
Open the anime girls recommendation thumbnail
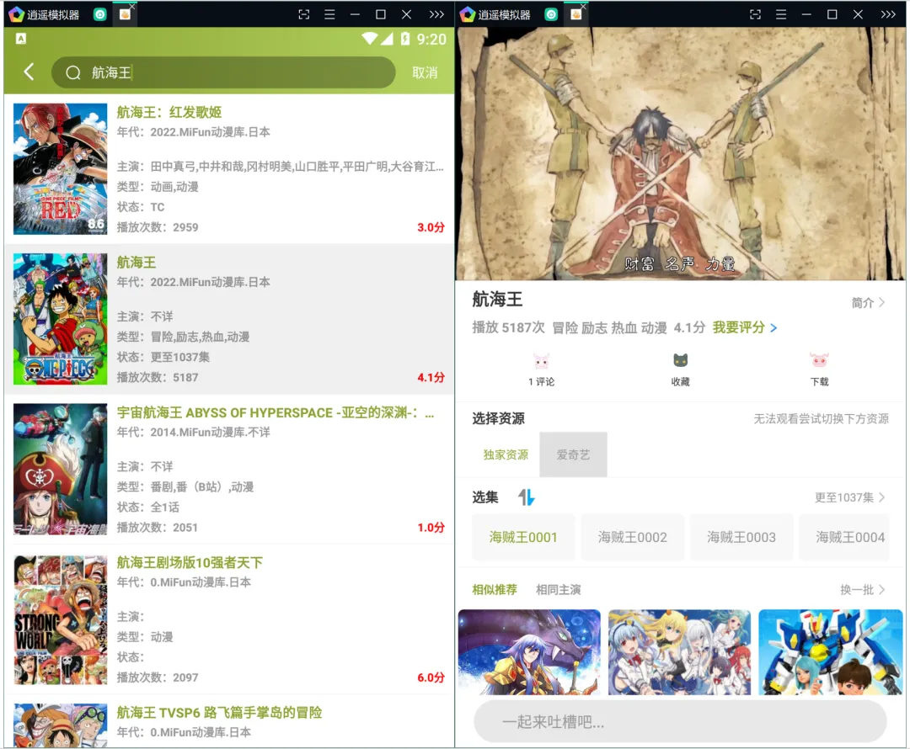680,652
